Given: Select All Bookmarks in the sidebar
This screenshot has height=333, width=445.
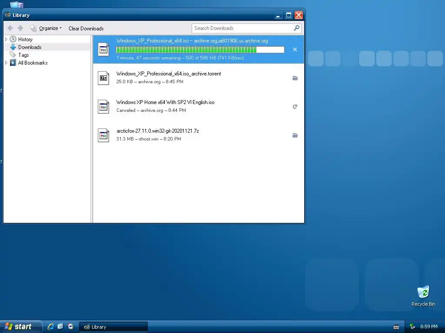Looking at the screenshot, I should click(33, 62).
